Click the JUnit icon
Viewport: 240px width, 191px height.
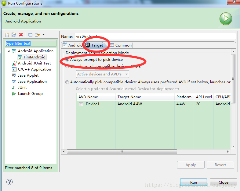(14, 88)
